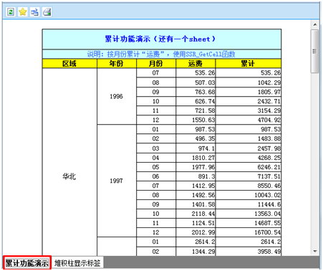
Task: Click the report title 累计功能演示 header
Action: point(162,39)
